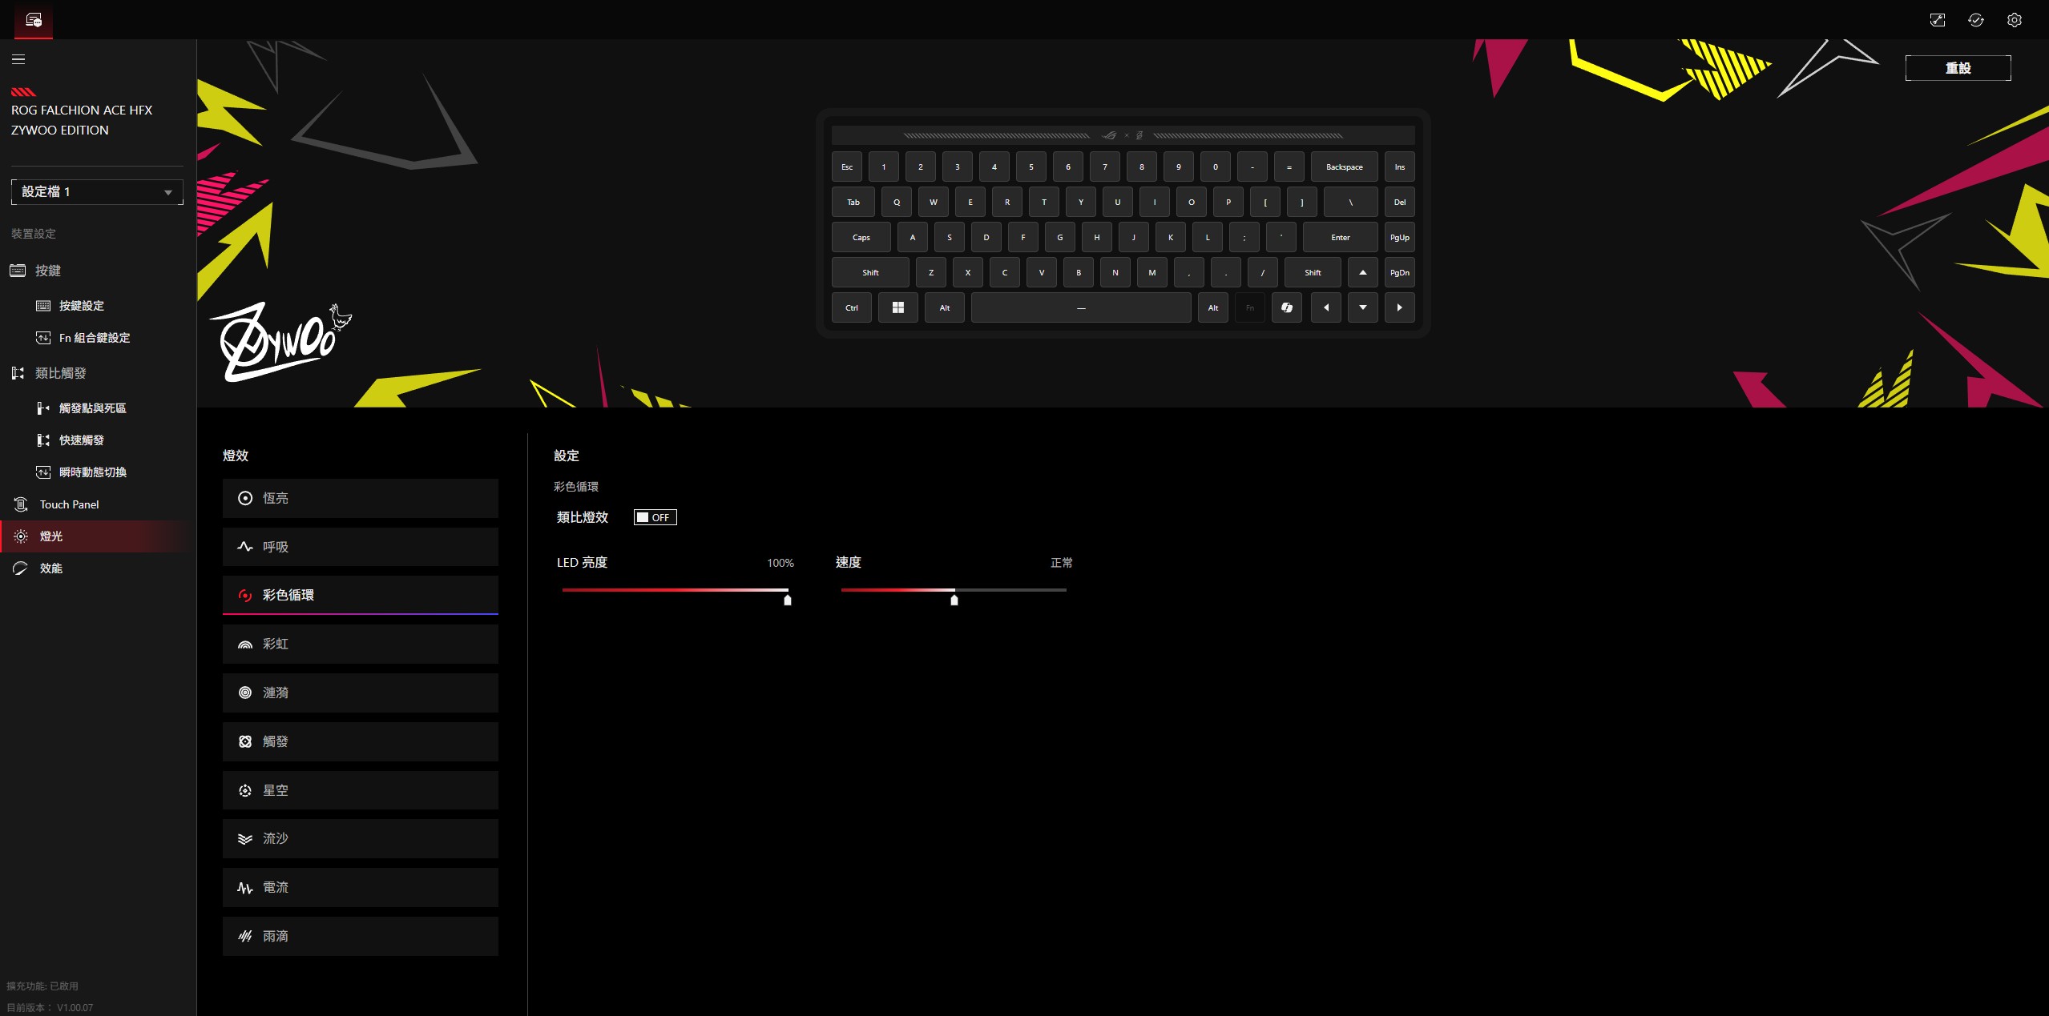Open the settings gear icon
Screen dimensions: 2049x1016
[x=2014, y=20]
